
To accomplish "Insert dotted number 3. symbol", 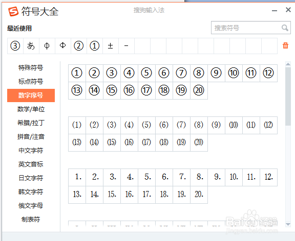I will point(112,177).
